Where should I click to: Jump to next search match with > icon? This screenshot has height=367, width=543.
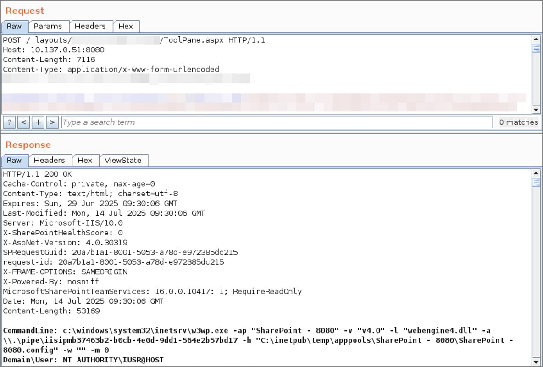tap(52, 122)
